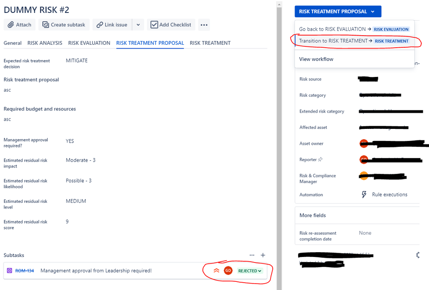Click the residual risk score value 9
429x290 pixels.
[67, 222]
